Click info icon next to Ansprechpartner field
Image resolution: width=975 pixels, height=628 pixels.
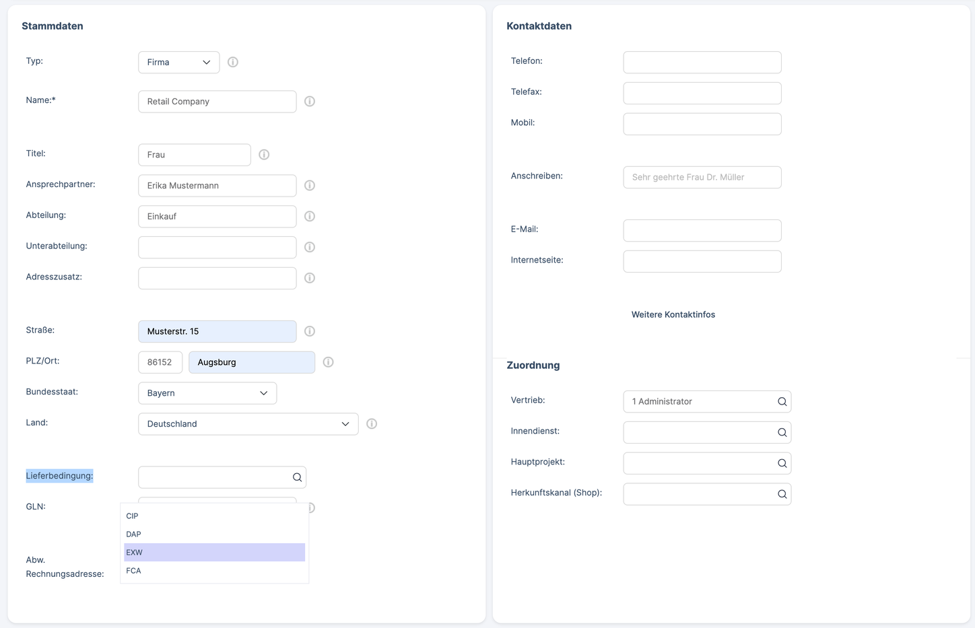(x=310, y=186)
